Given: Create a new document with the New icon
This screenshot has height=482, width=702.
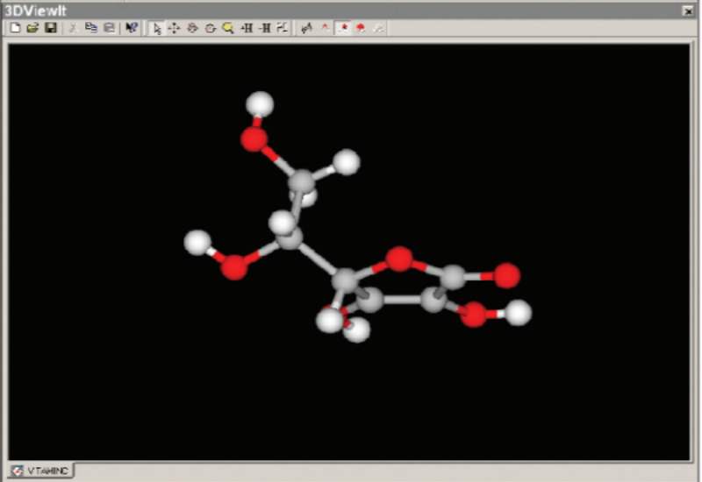Looking at the screenshot, I should coord(17,28).
